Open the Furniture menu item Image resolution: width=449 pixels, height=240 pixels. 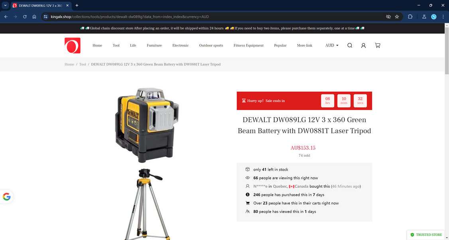coord(154,45)
